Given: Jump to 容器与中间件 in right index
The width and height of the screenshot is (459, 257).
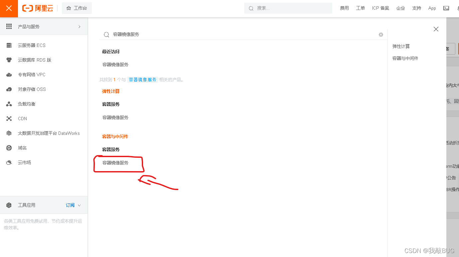Looking at the screenshot, I should 405,58.
